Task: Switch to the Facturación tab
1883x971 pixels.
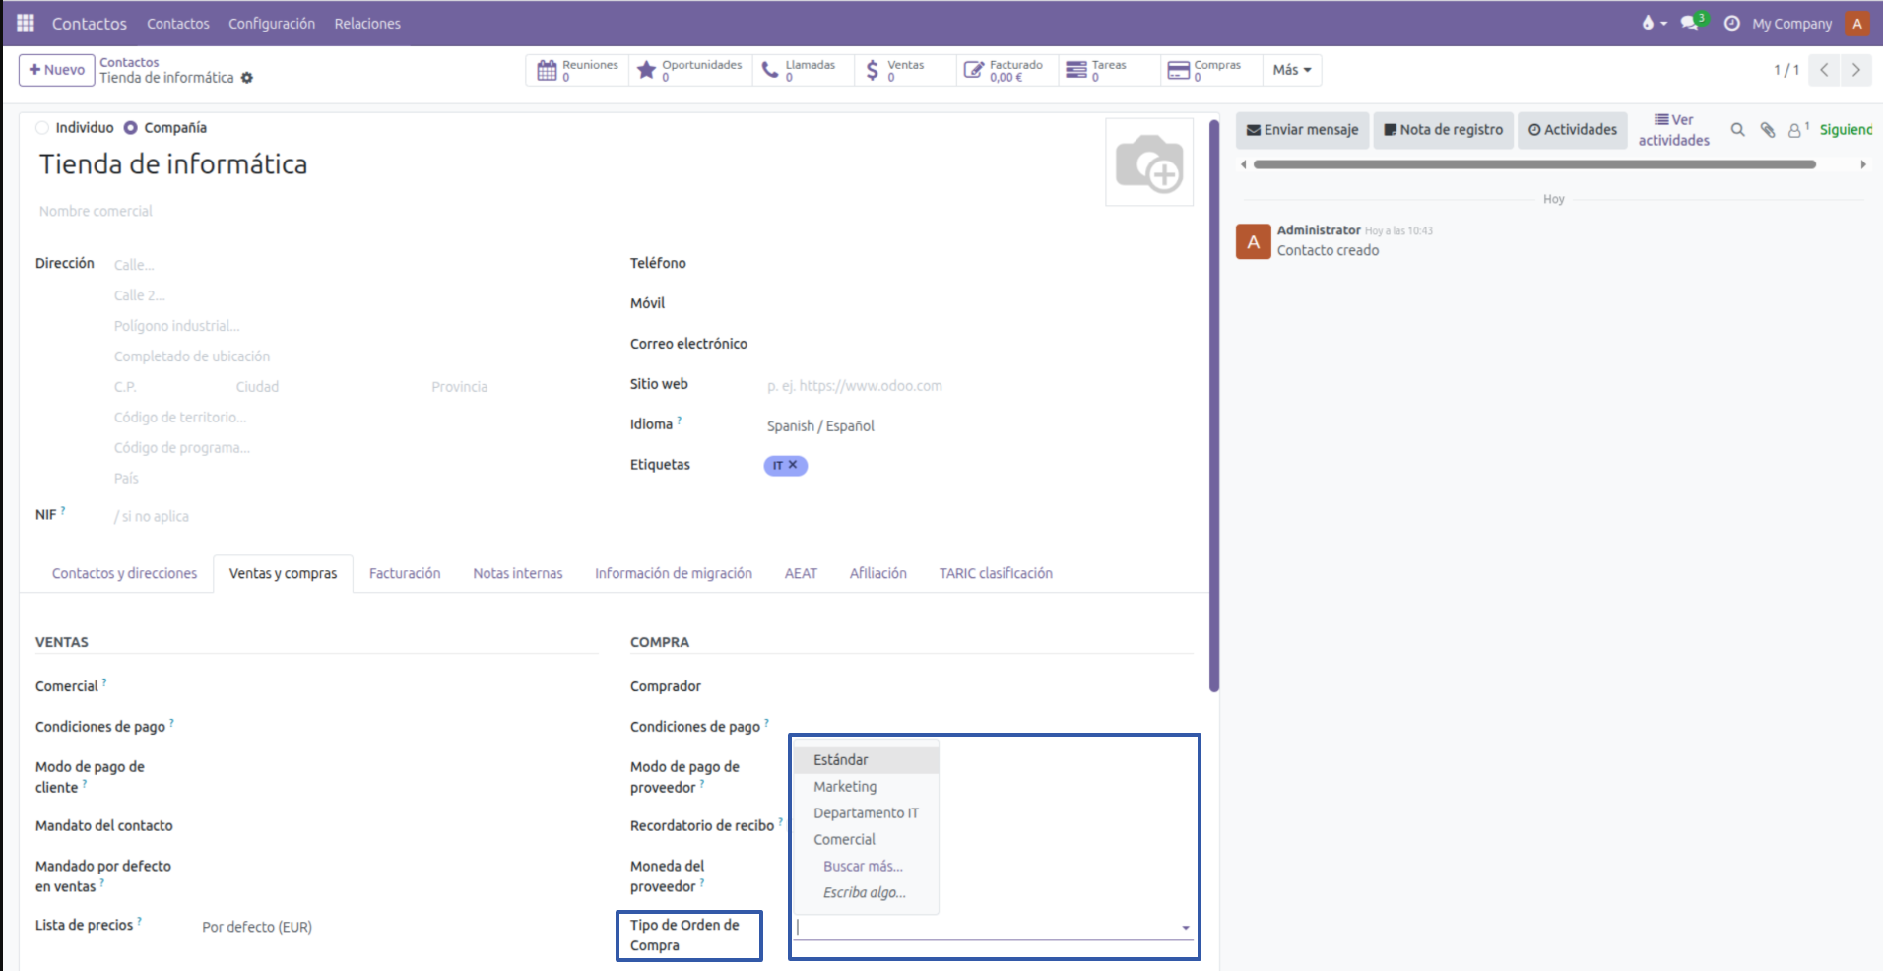Action: [x=405, y=573]
